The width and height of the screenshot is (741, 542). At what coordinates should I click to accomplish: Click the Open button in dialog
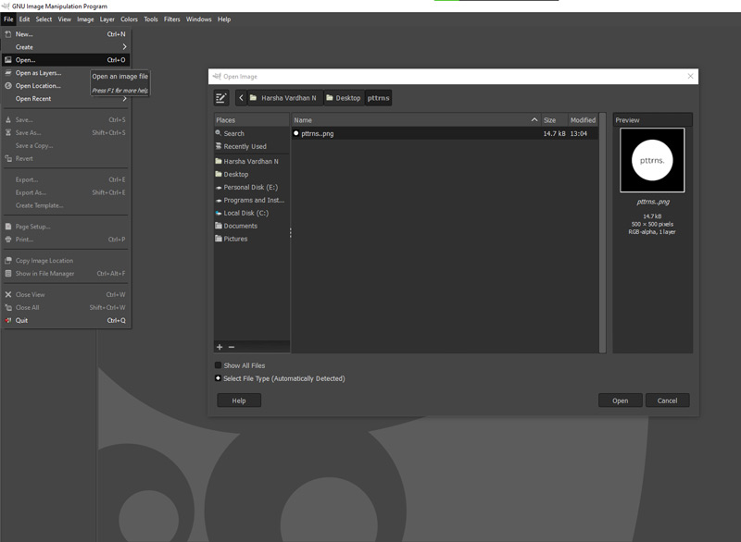[620, 400]
